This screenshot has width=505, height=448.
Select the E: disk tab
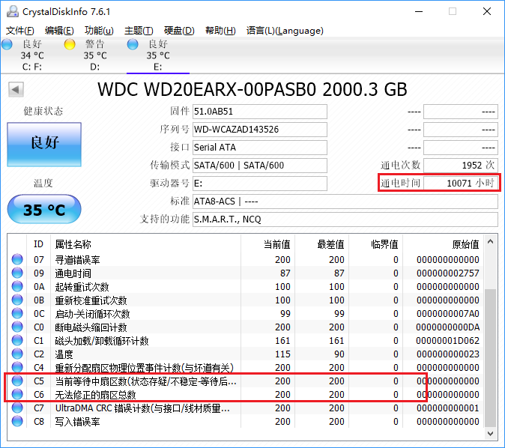pyautogui.click(x=158, y=55)
